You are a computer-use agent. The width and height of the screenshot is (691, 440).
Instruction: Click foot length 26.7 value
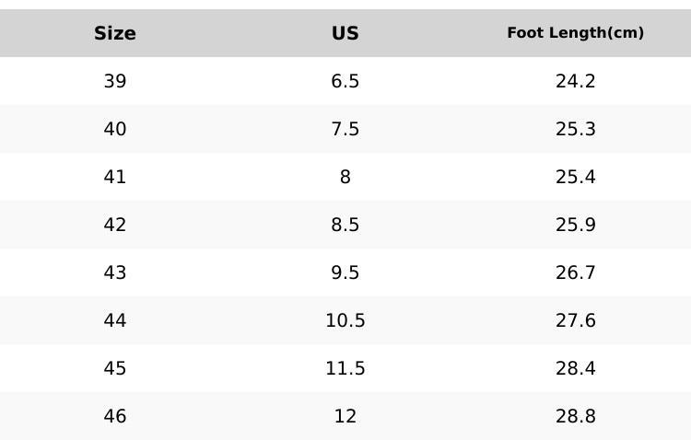coord(575,272)
